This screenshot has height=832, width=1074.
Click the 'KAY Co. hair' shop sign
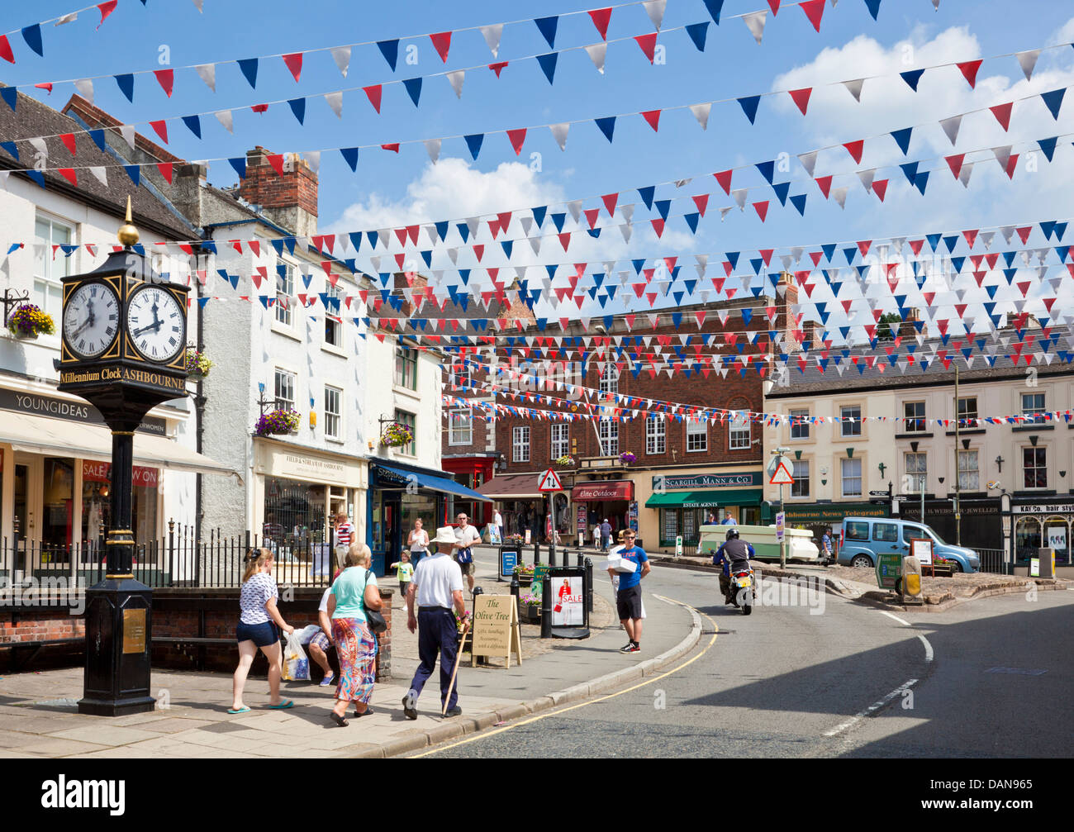click(x=1043, y=509)
